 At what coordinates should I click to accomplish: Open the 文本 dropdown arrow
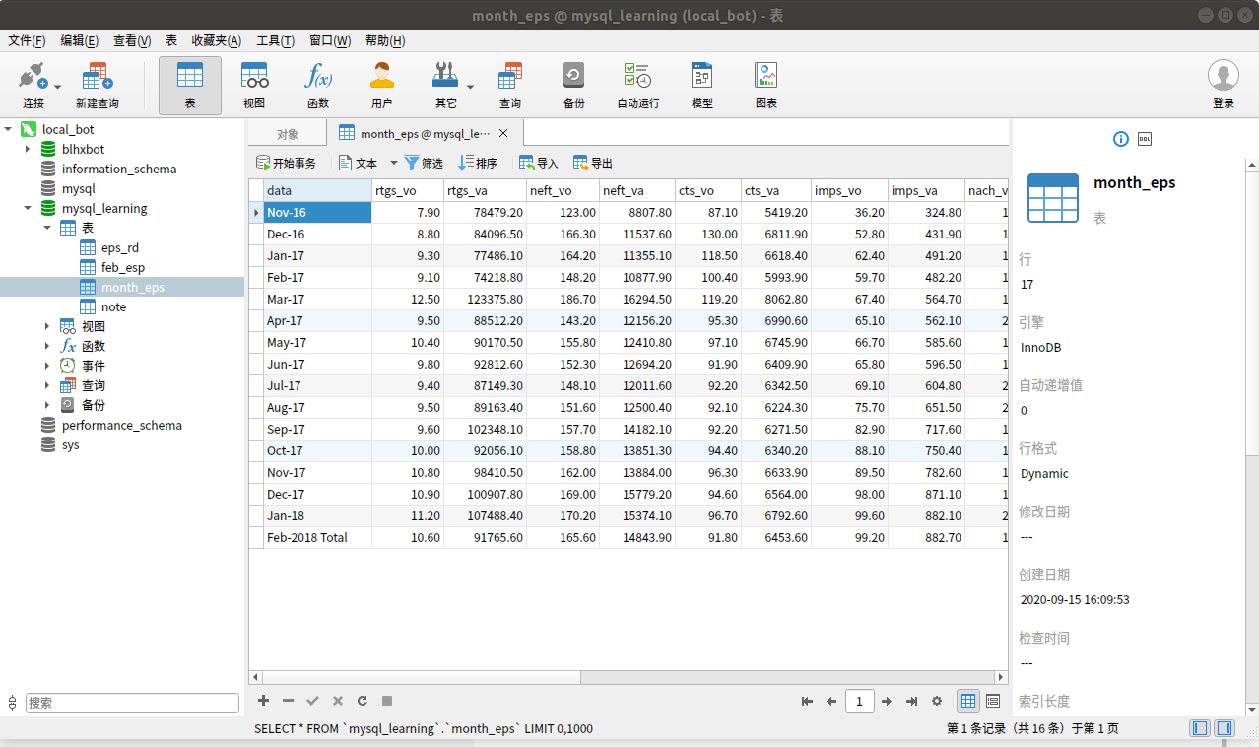click(x=393, y=163)
